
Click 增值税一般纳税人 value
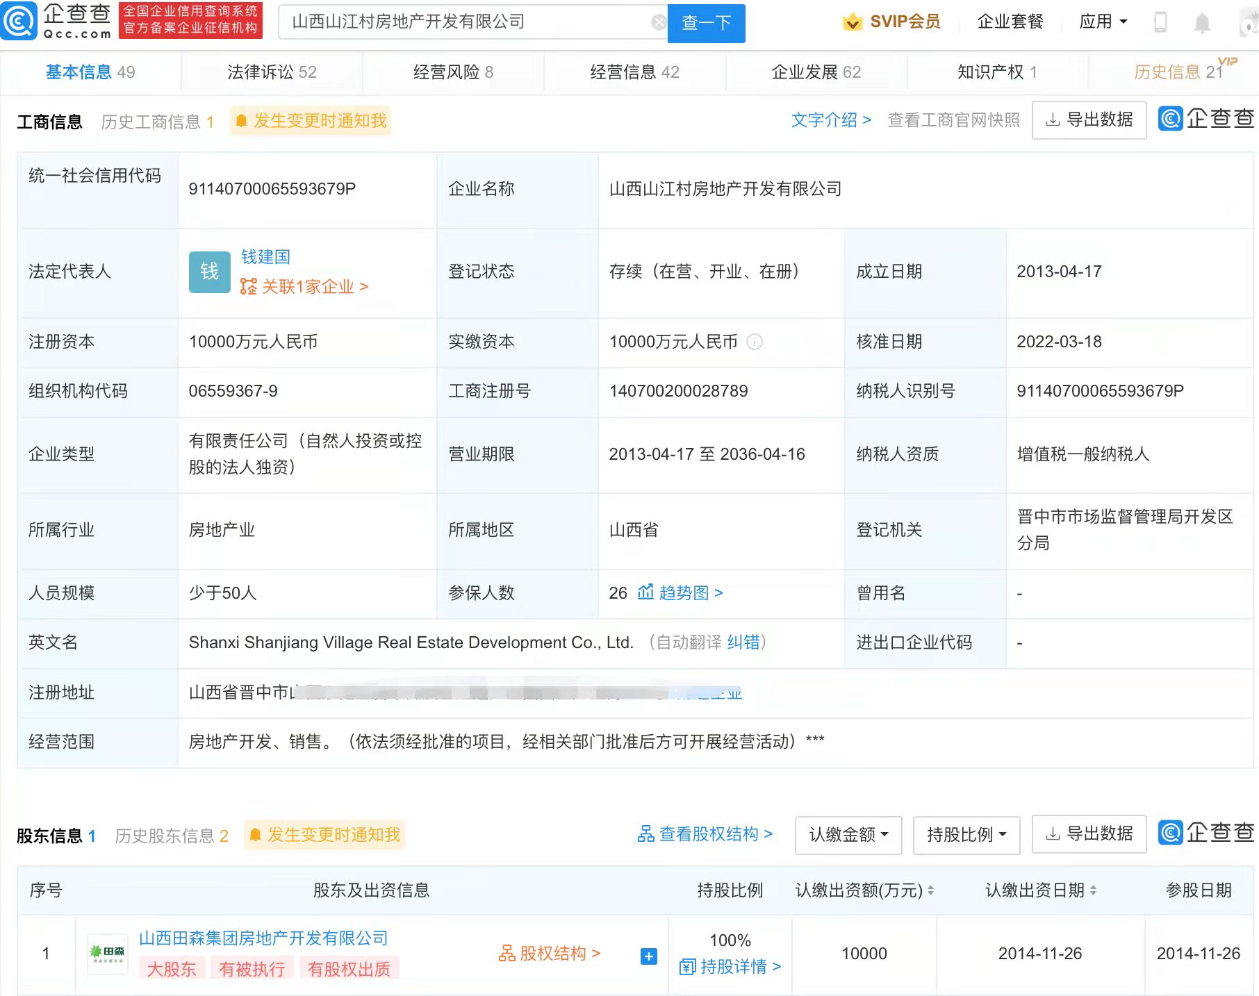[x=1083, y=454]
